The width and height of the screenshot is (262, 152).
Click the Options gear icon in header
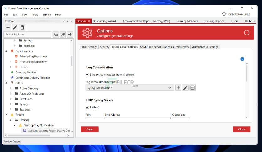pyautogui.click(x=87, y=33)
